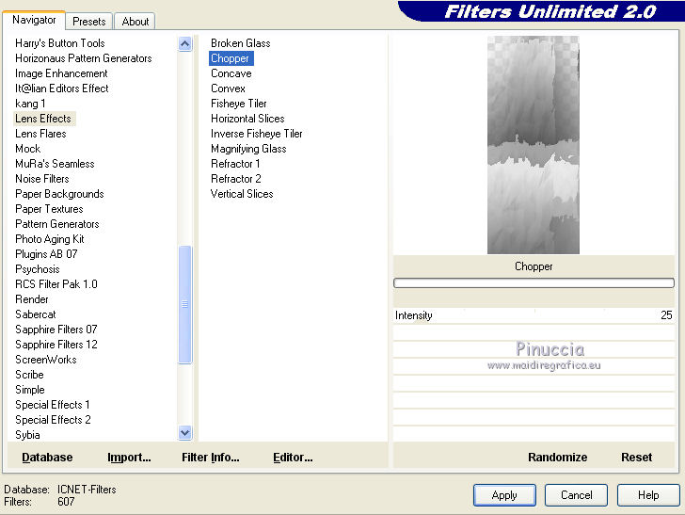The height and width of the screenshot is (515, 685).
Task: Select kang 1 category
Action: click(x=30, y=104)
